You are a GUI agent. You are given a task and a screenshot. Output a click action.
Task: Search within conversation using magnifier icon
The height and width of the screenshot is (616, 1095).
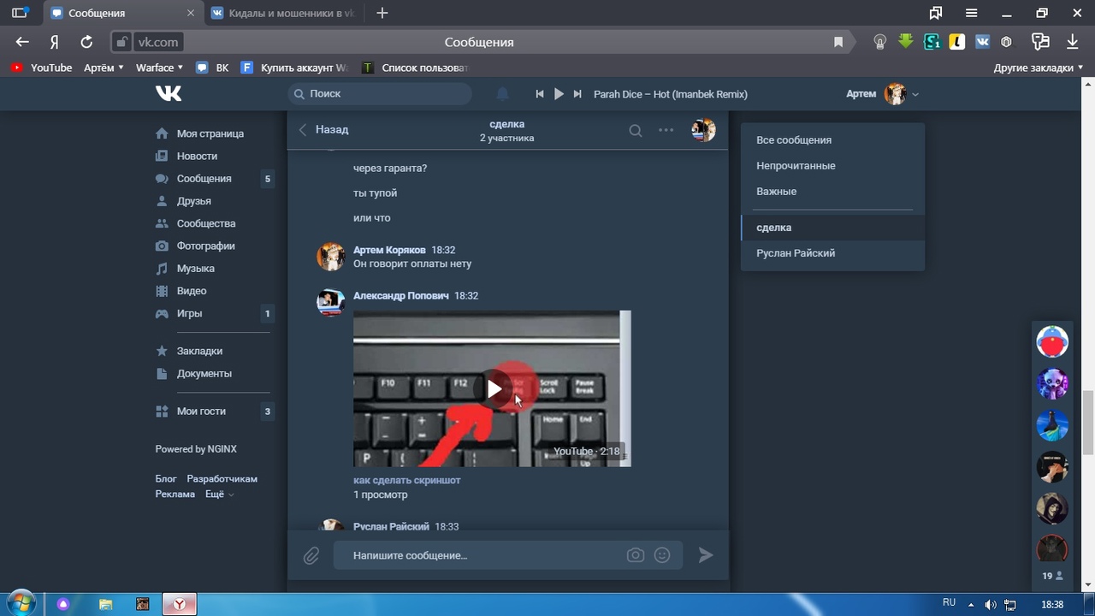point(636,131)
